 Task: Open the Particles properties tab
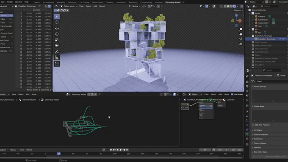point(247,121)
